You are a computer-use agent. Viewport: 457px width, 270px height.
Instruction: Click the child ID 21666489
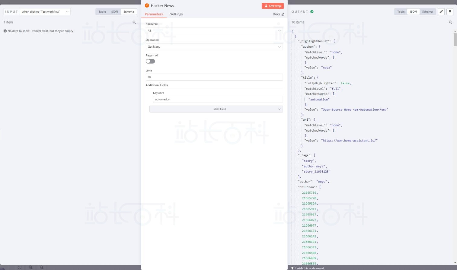click(309, 258)
